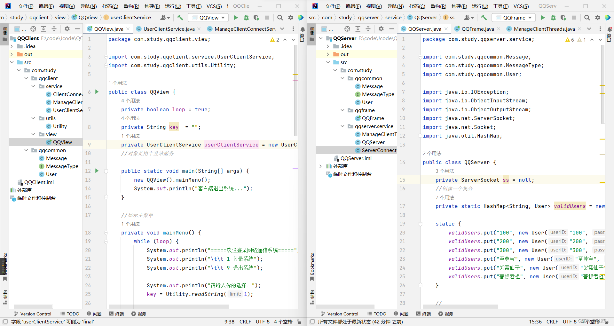This screenshot has height=326, width=614.
Task: Build the QQServer project with the hammer icon
Action: [x=484, y=18]
